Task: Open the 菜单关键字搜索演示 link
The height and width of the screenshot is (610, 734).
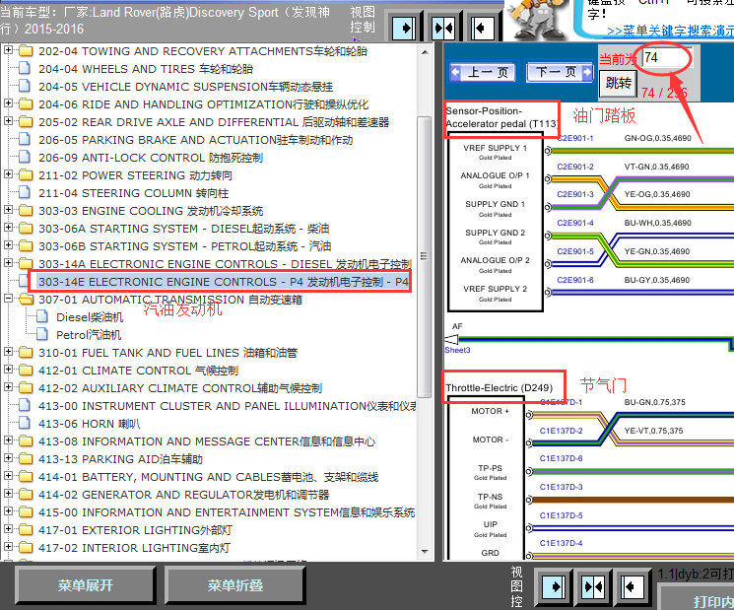Action: click(x=670, y=31)
